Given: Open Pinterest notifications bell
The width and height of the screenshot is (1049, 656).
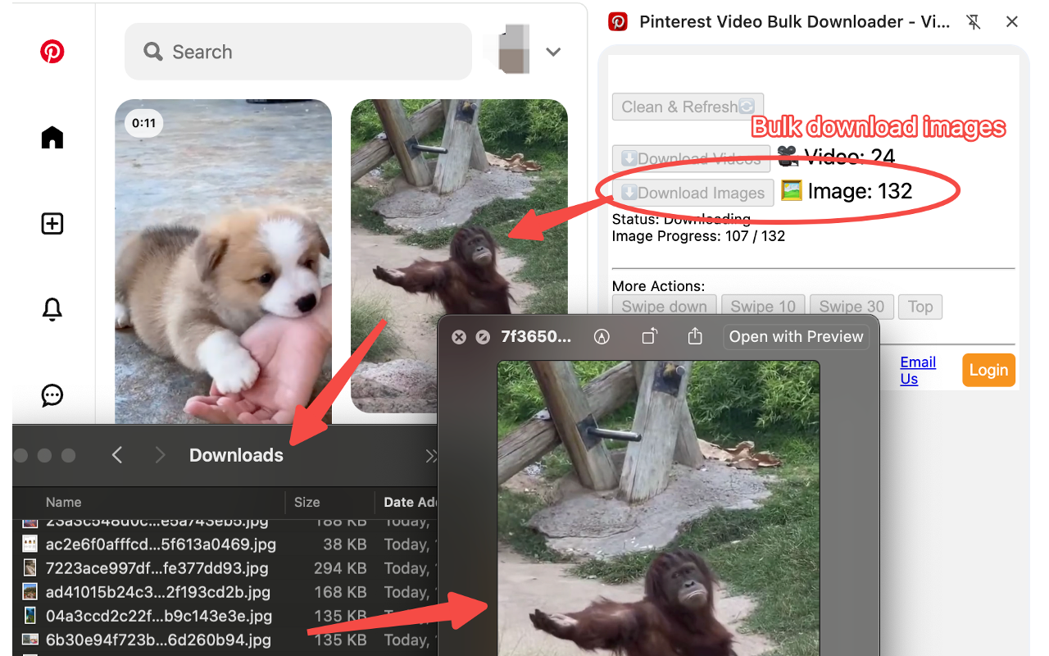Looking at the screenshot, I should click(x=52, y=309).
